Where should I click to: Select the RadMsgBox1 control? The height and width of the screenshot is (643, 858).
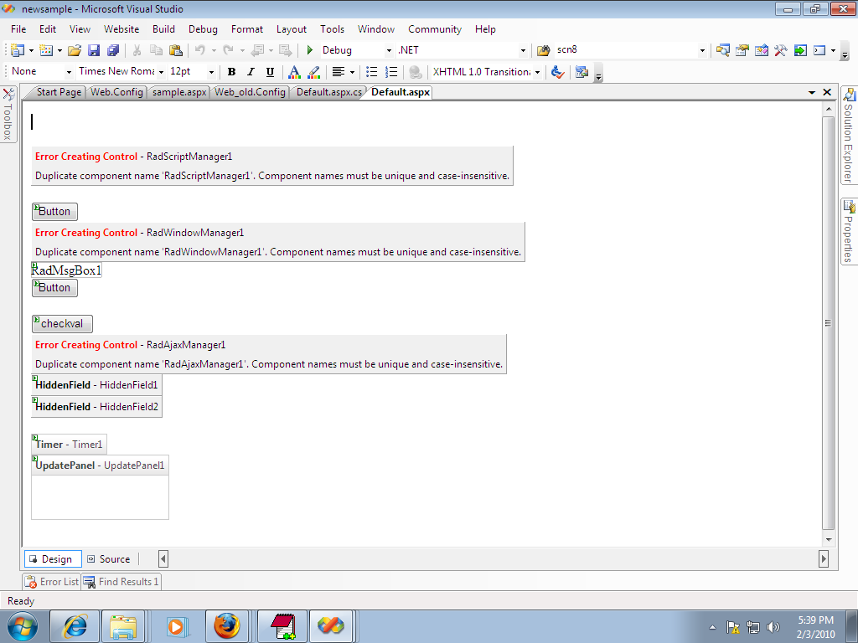[66, 270]
